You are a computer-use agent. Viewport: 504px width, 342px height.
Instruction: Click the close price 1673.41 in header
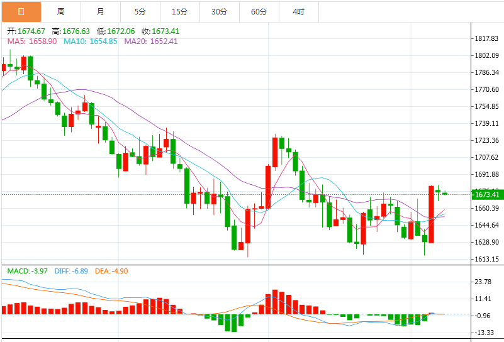pos(165,31)
